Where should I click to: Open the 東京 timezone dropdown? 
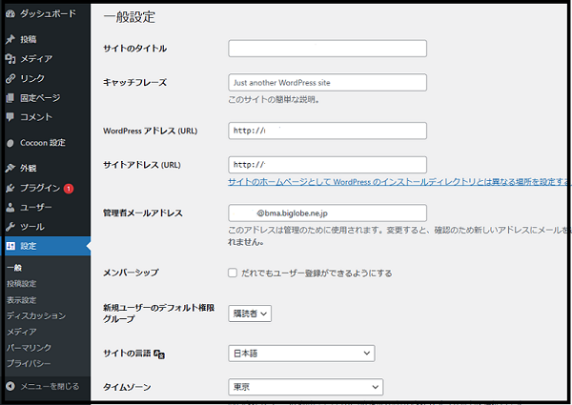306,387
